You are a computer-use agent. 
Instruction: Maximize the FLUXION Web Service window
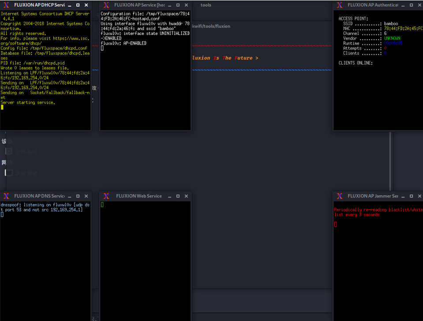(178, 196)
